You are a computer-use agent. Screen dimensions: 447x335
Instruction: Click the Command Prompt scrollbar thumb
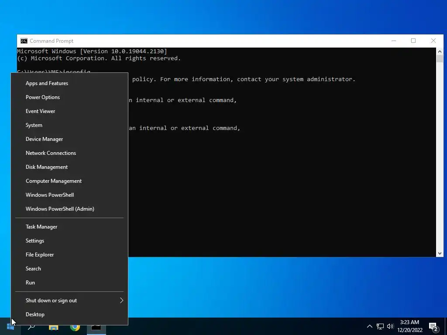click(440, 59)
